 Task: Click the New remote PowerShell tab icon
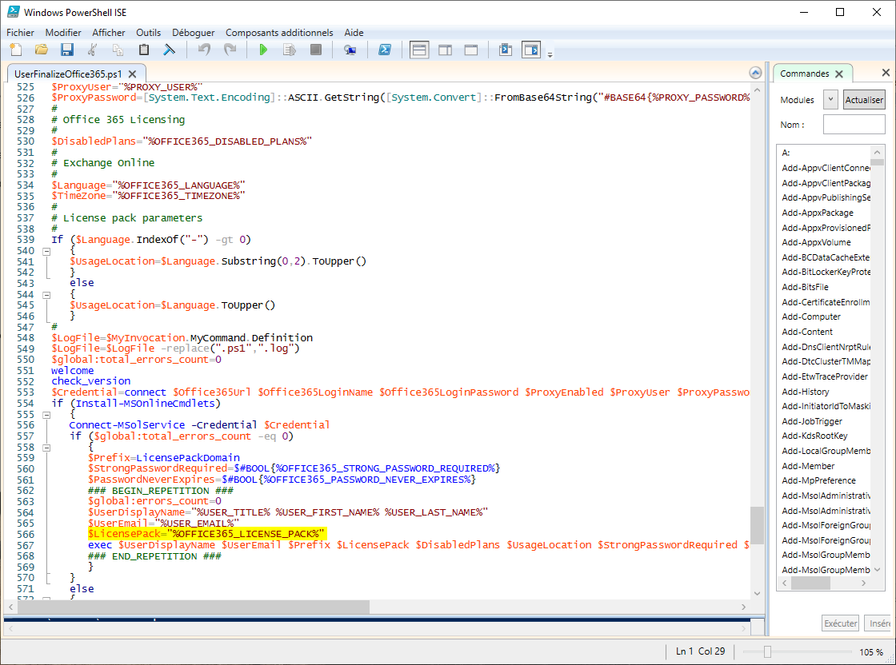(350, 50)
